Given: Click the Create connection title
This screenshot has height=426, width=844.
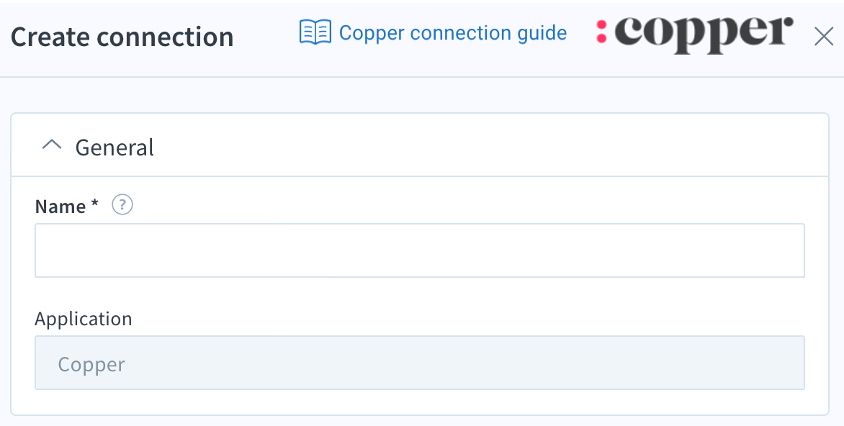Looking at the screenshot, I should (122, 37).
